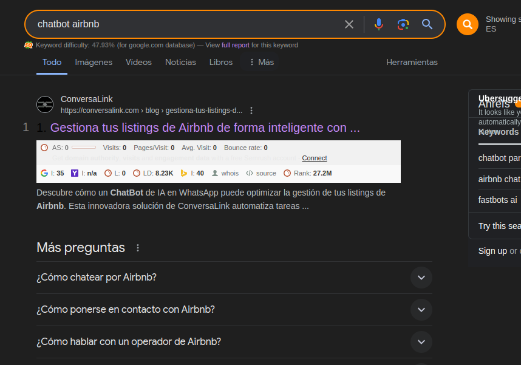
Task: Expand ¿Cómo ponerse en contacto con Airbnb?
Action: click(x=234, y=310)
